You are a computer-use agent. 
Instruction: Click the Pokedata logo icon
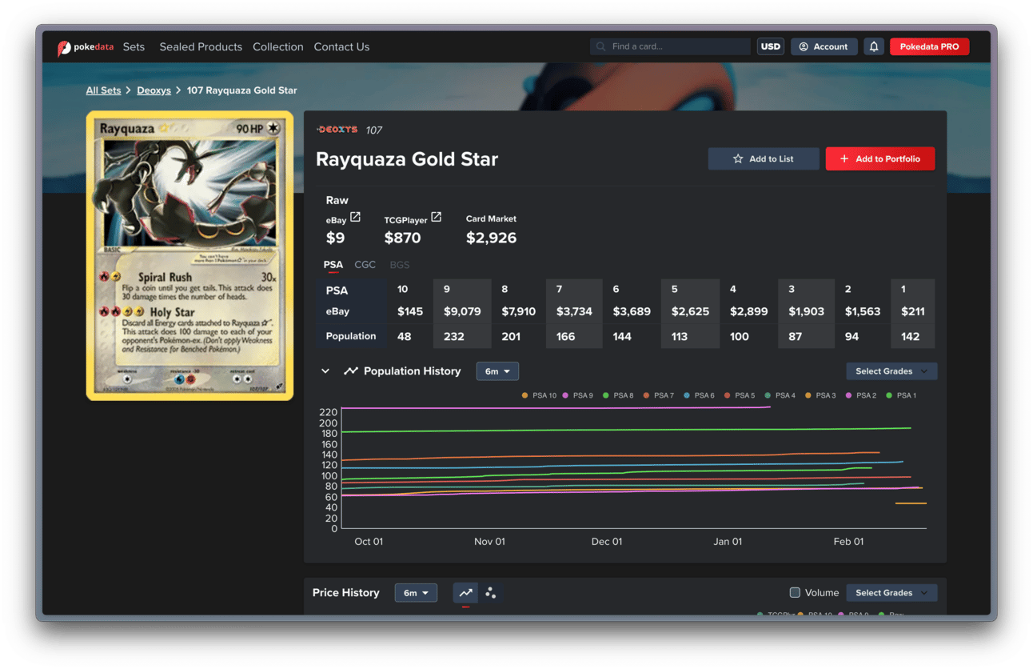(x=64, y=48)
